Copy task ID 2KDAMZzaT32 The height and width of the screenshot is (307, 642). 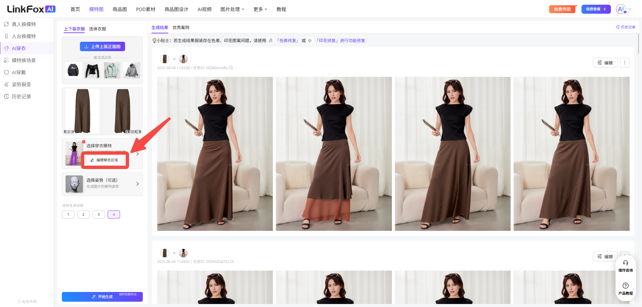(232, 262)
